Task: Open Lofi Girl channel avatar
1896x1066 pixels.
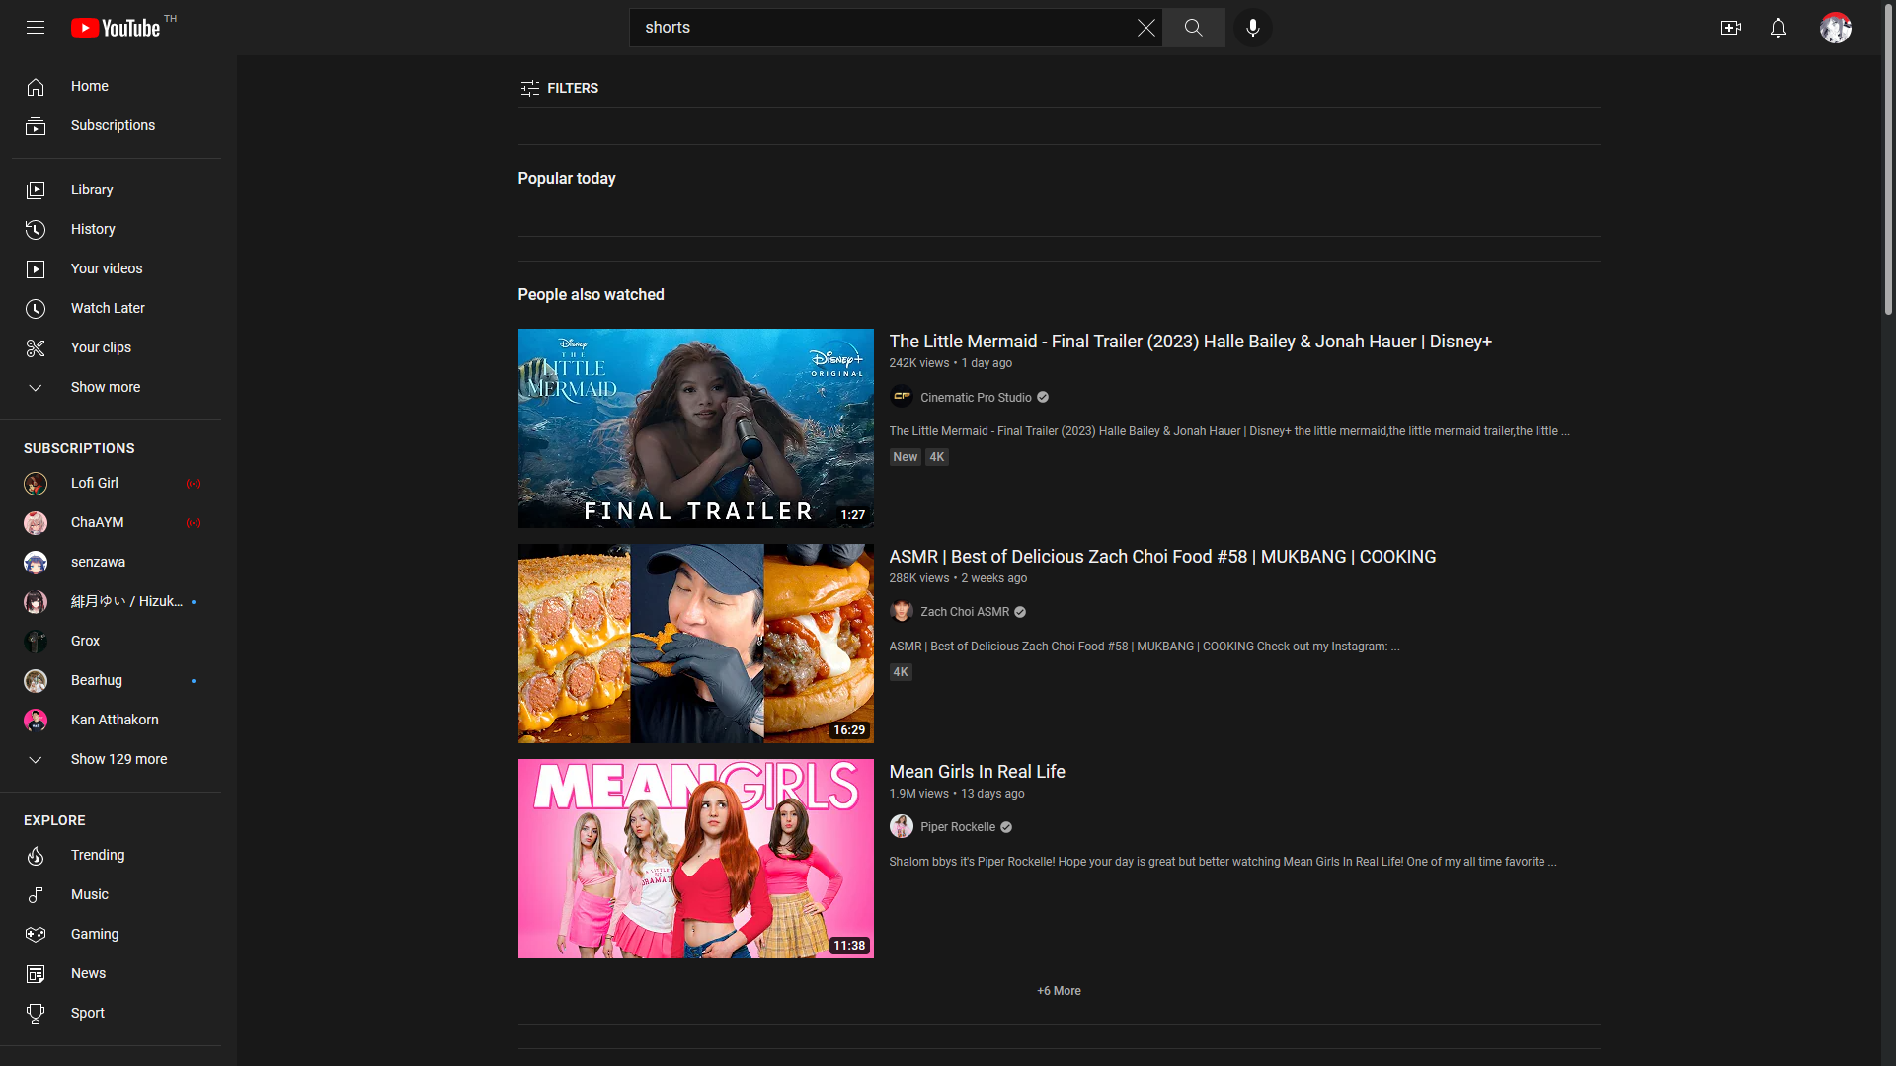Action: 36,484
